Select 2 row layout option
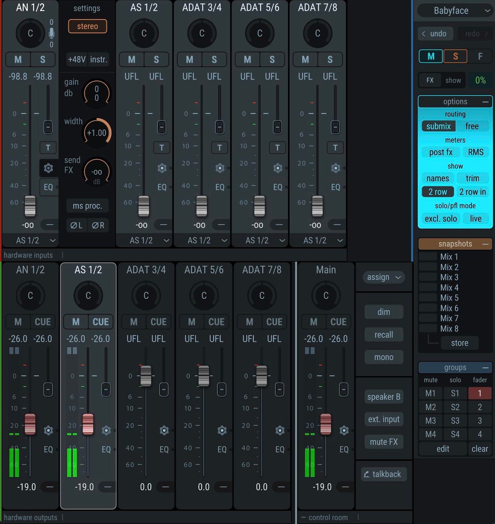The height and width of the screenshot is (524, 495). [438, 192]
